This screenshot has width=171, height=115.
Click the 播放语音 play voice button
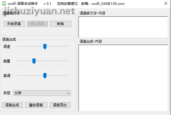(x=36, y=105)
